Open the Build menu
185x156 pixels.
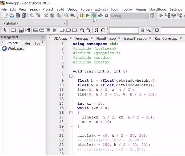pos(60,9)
